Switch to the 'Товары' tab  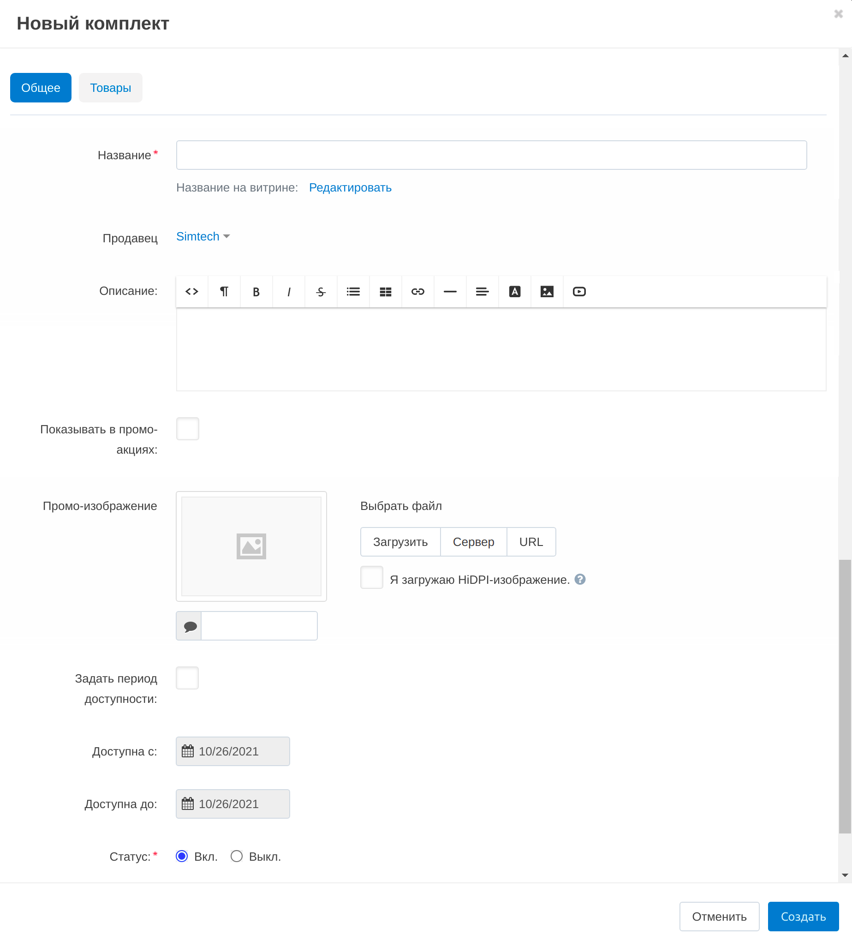111,88
